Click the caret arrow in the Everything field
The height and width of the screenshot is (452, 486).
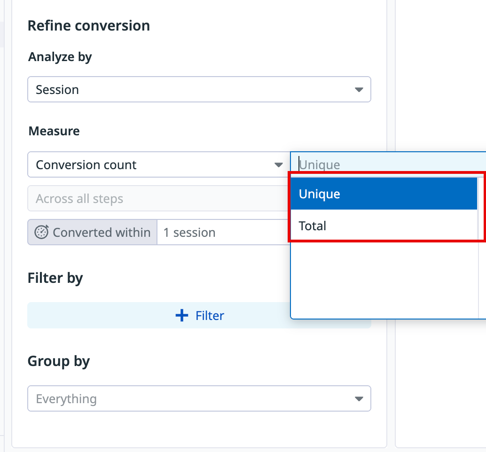tap(359, 399)
